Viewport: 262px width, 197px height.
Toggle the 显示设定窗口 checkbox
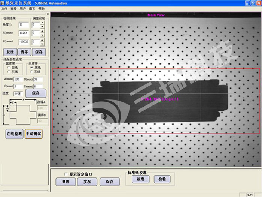pos(66,174)
